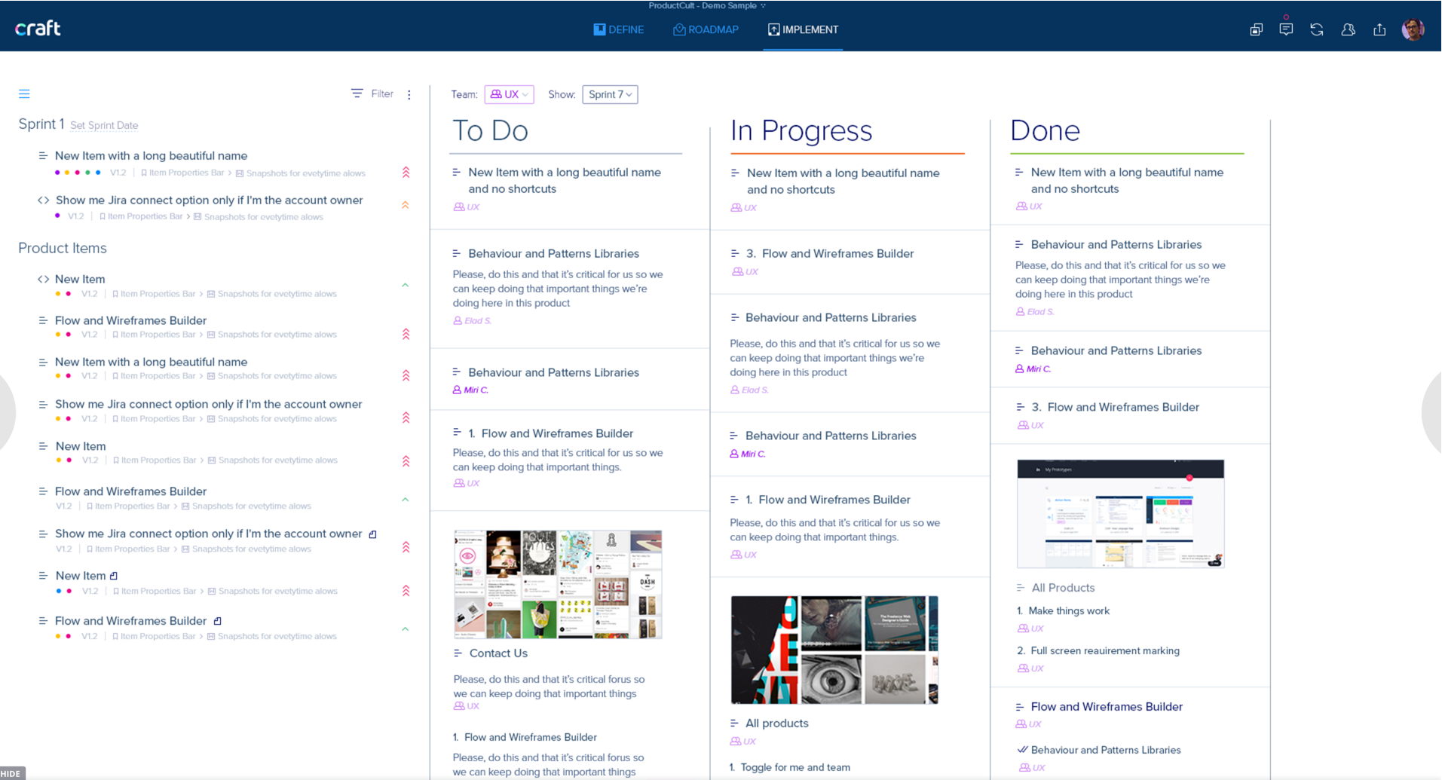Viewport: 1442px width, 780px height.
Task: Open the team members icon in header
Action: [1348, 29]
